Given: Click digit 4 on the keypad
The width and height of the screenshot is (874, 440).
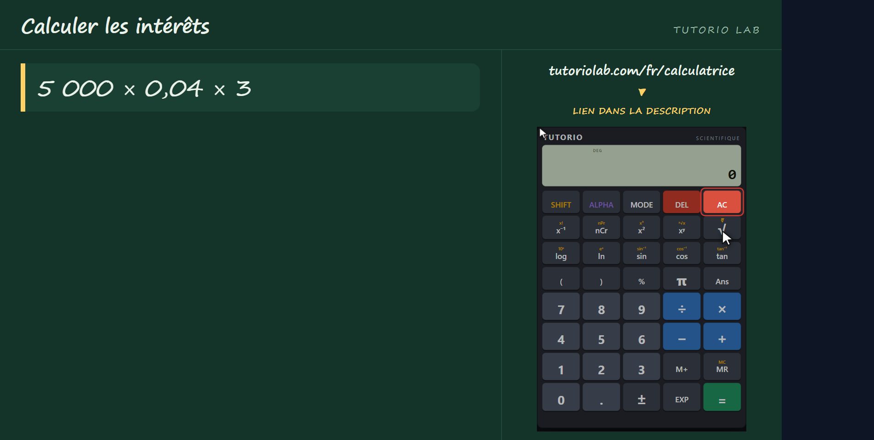Looking at the screenshot, I should click(x=561, y=336).
